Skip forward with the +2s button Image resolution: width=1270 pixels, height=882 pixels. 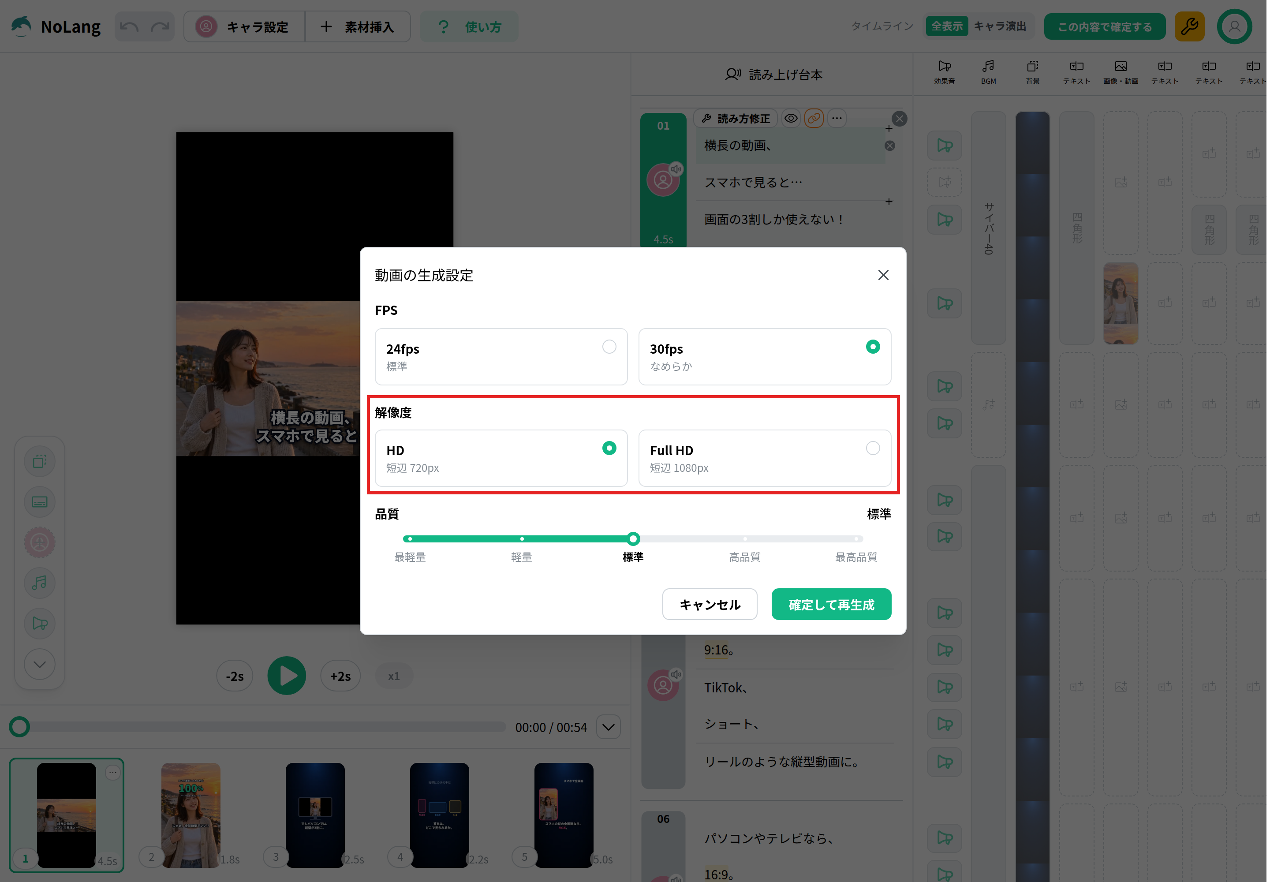click(x=340, y=675)
